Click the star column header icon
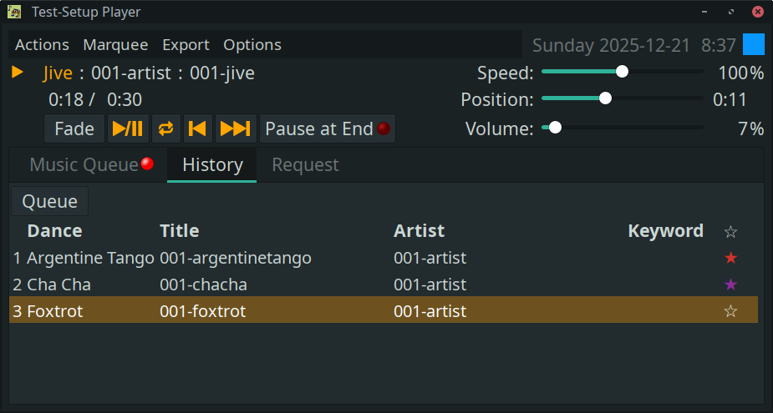This screenshot has width=773, height=413. [x=731, y=232]
